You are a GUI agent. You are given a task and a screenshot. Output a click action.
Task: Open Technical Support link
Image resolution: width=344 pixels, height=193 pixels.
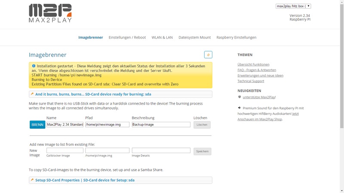pyautogui.click(x=251, y=81)
